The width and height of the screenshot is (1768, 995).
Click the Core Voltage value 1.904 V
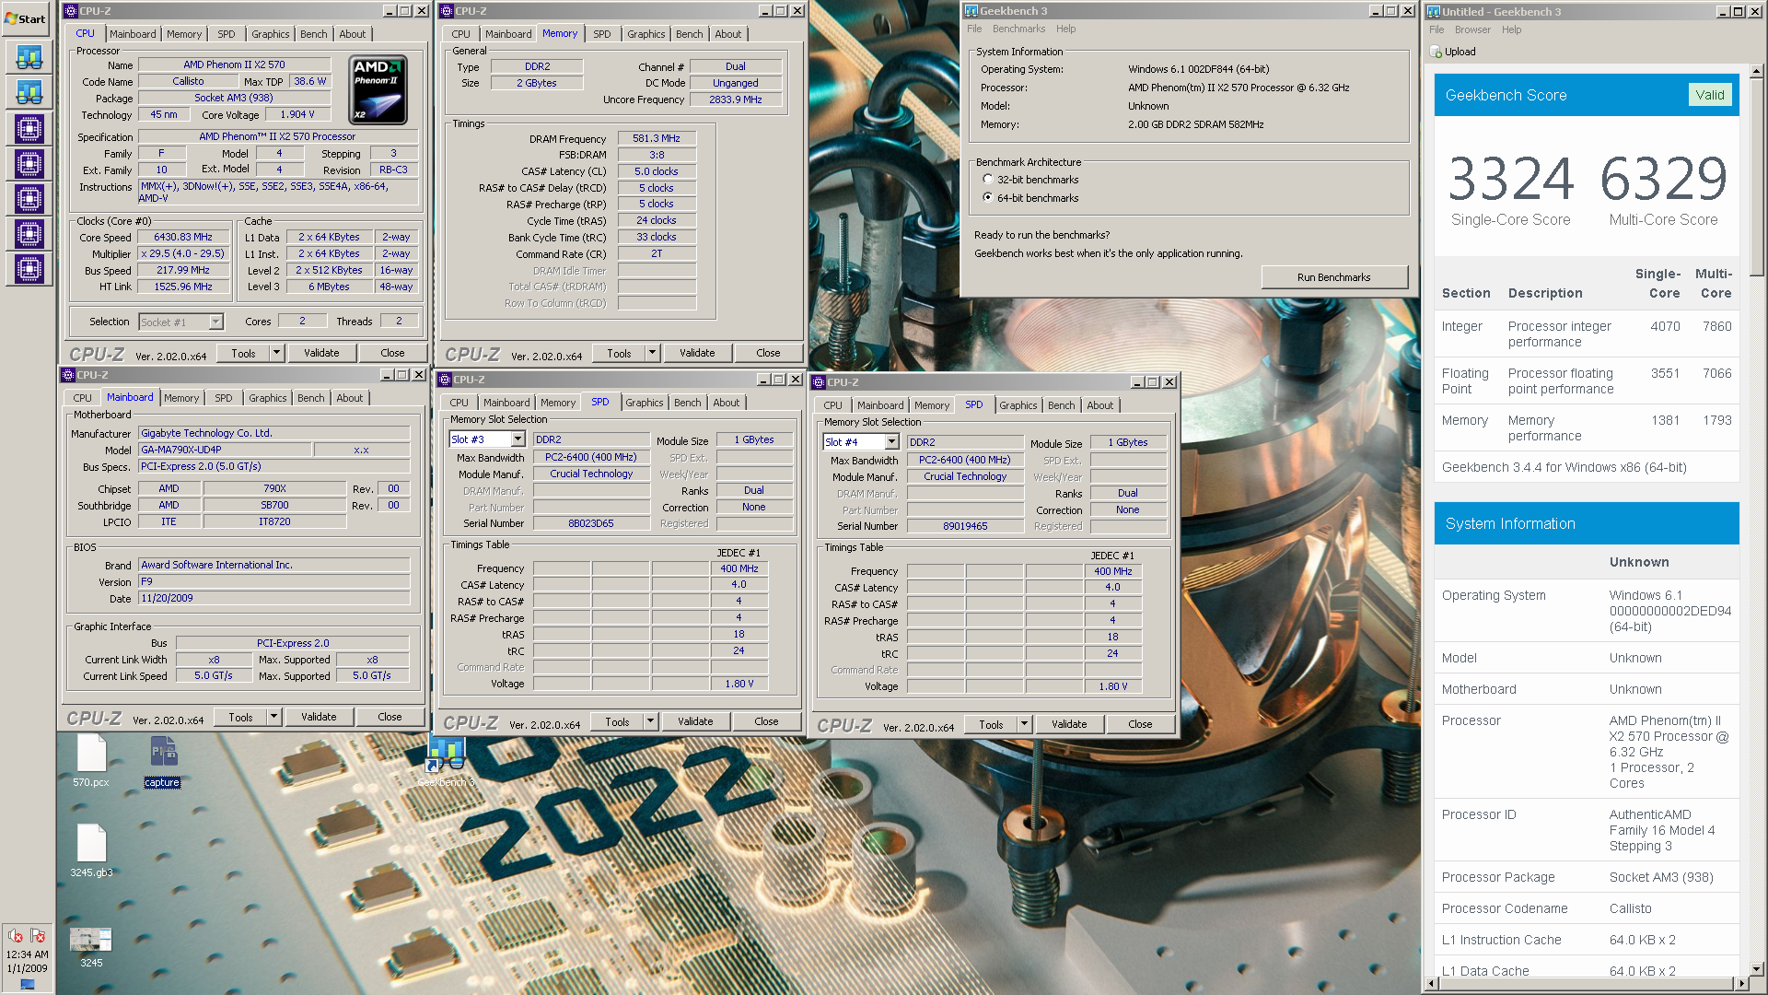point(297,114)
